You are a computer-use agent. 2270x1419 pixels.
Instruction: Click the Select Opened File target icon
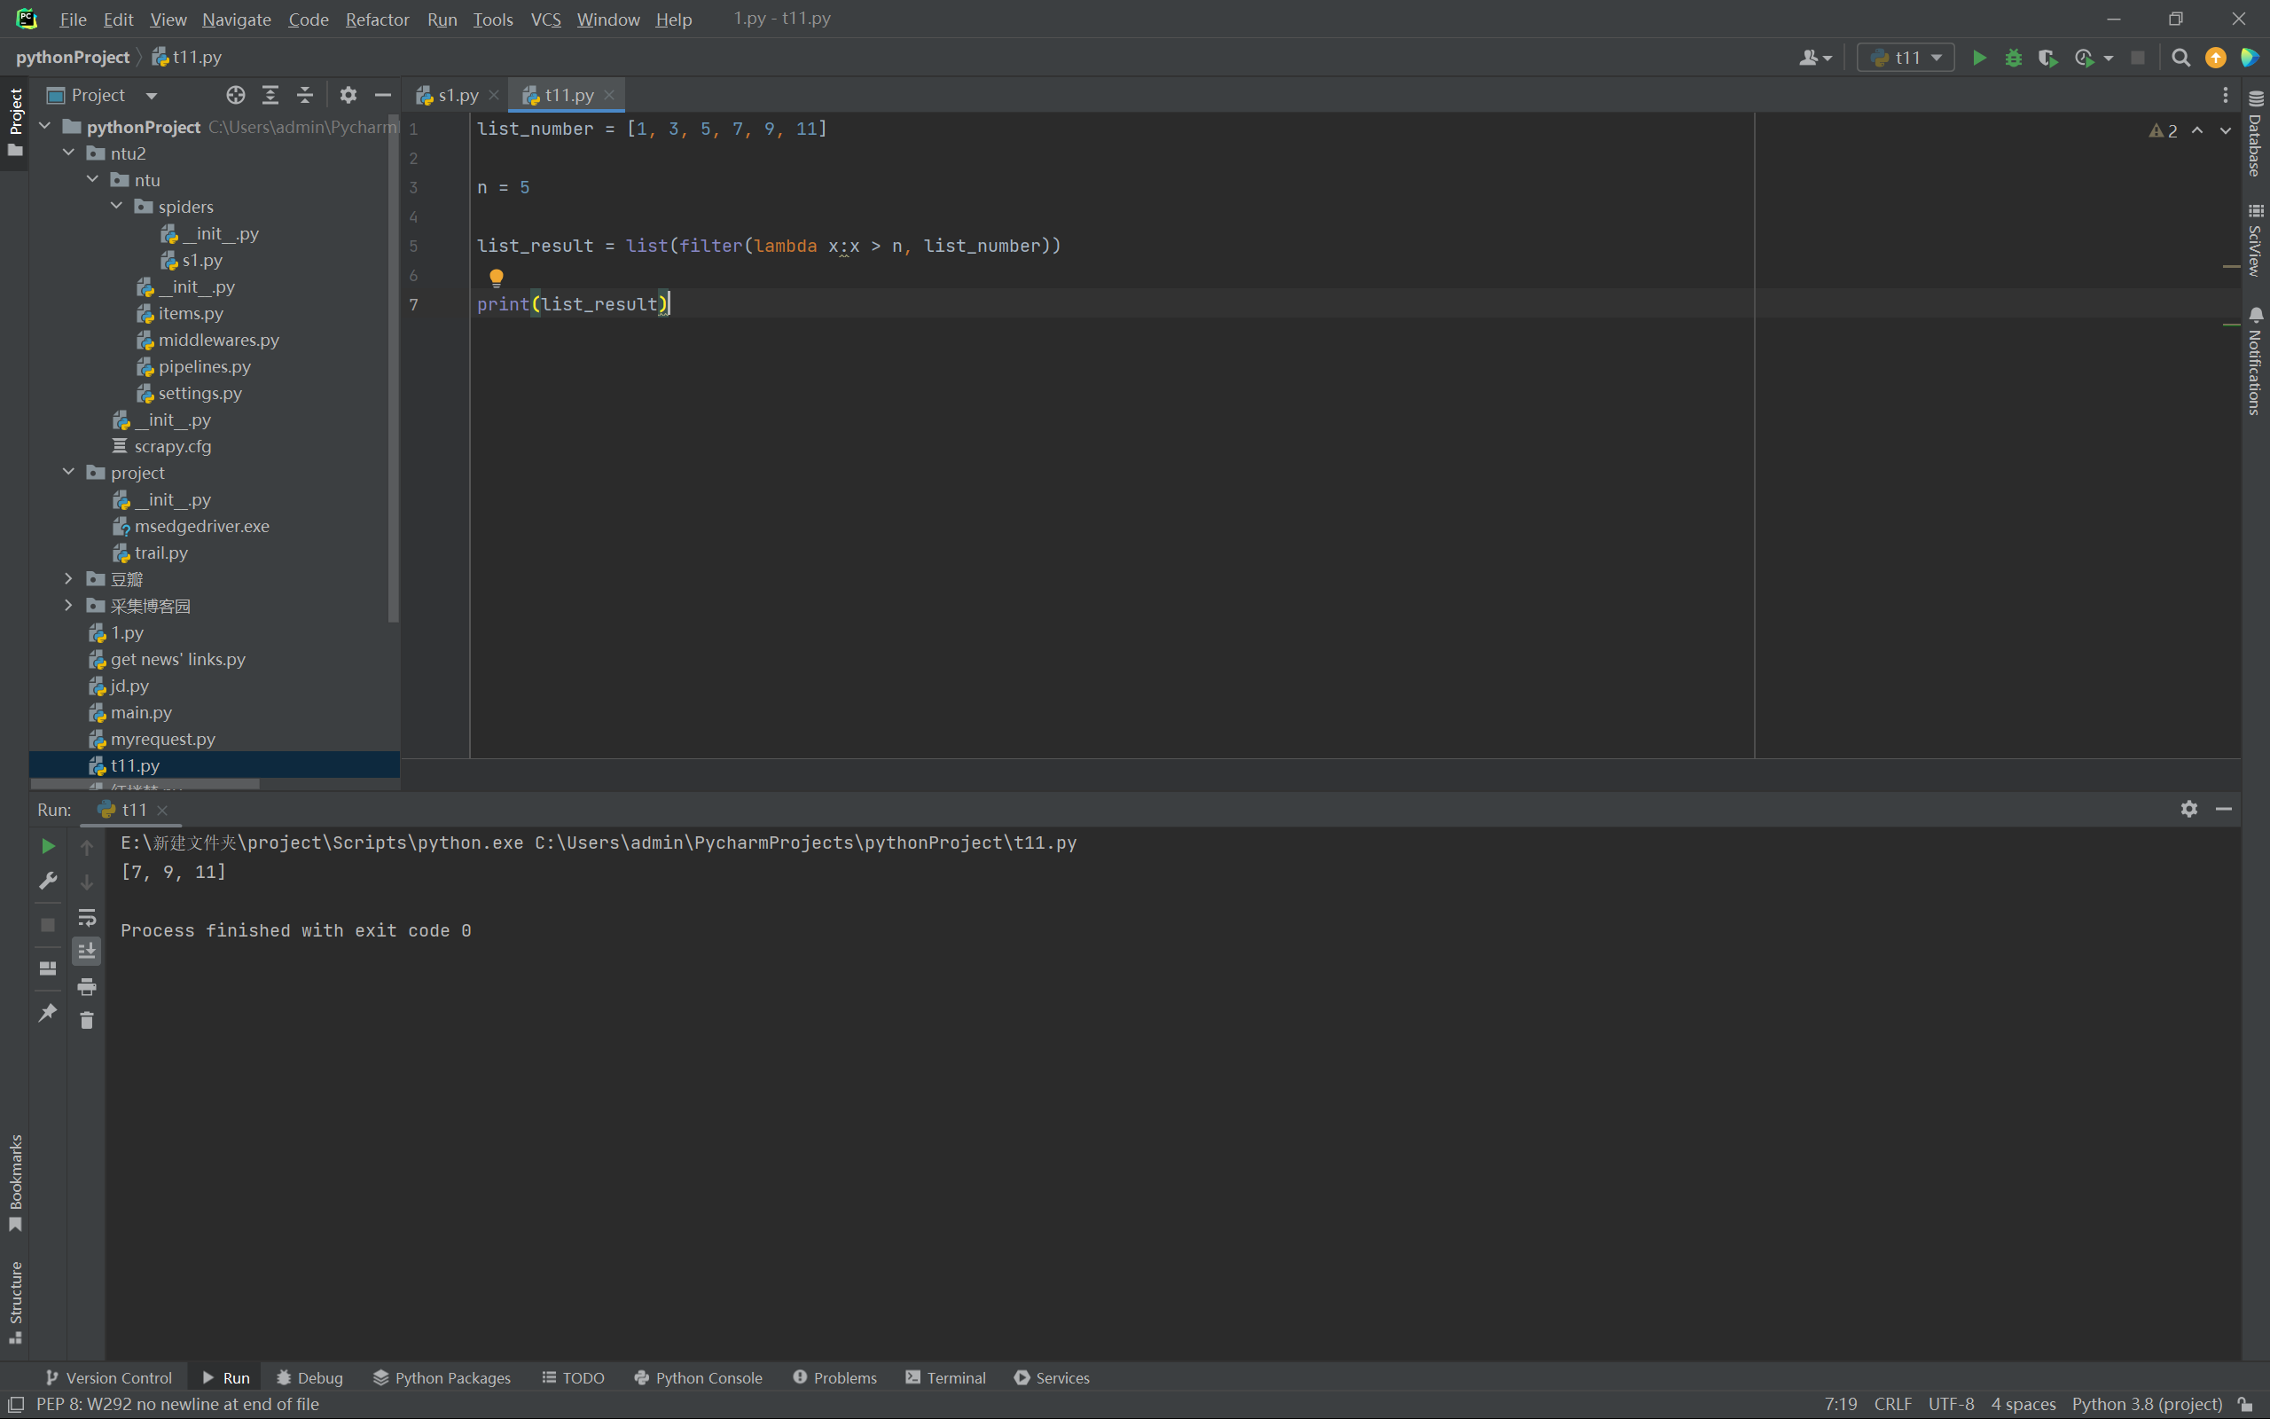coord(236,95)
